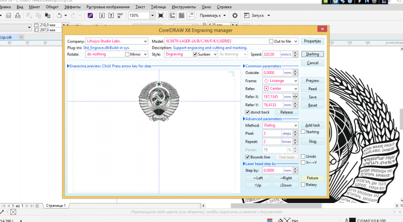Open the Таблица menu
Viewport: 403px width, 222px height.
click(158, 8)
